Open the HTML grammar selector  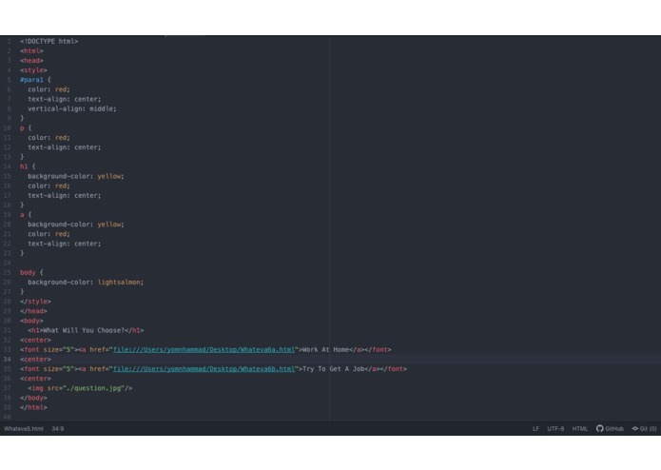[x=579, y=428]
